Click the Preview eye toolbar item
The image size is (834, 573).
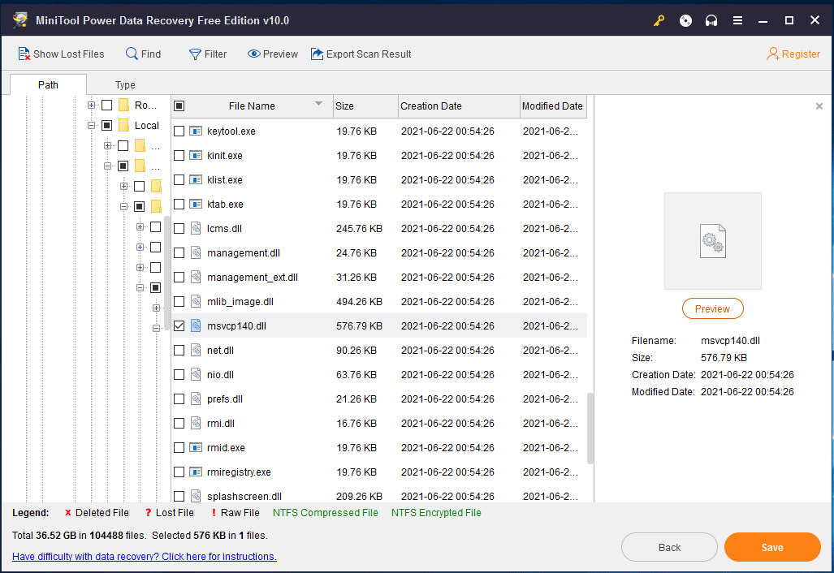tap(273, 54)
